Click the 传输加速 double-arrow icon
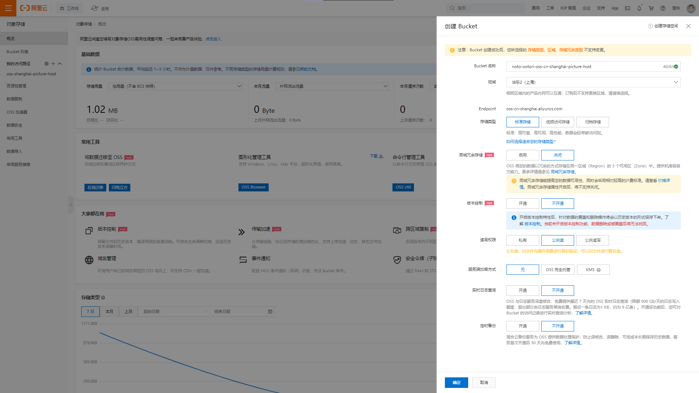Viewport: 699px width, 393px height. (242, 232)
